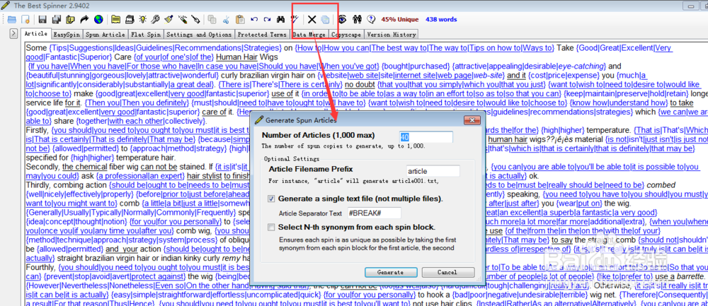Click the two-people toolbar icon
The width and height of the screenshot is (708, 306).
[357, 19]
